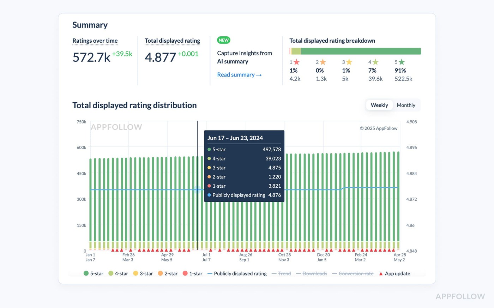
Task: Show the Conversion rate series
Action: coord(353,273)
